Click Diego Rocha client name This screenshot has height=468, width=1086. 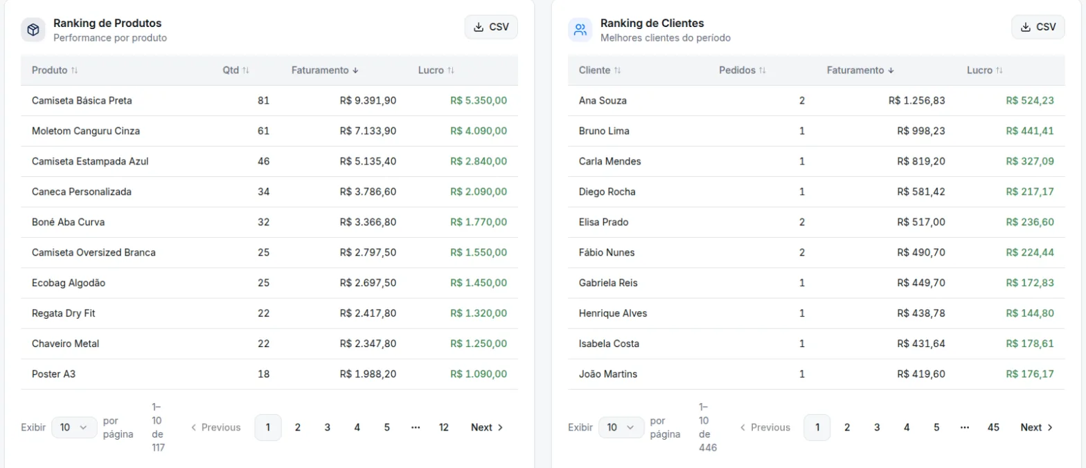click(x=607, y=191)
